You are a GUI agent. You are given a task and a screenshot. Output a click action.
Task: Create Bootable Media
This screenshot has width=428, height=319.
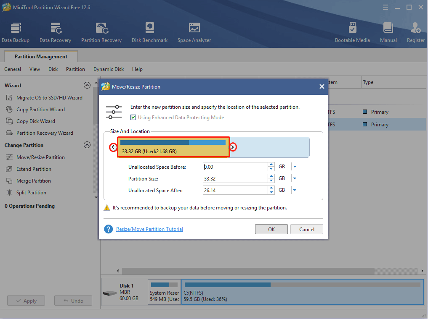pos(353,31)
